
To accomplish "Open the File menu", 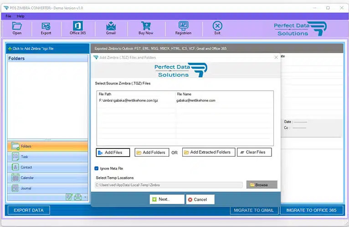I will [x=8, y=16].
